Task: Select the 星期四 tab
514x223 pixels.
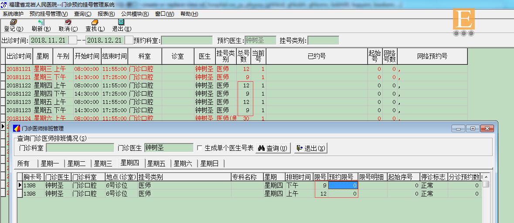Action: [x=130, y=163]
